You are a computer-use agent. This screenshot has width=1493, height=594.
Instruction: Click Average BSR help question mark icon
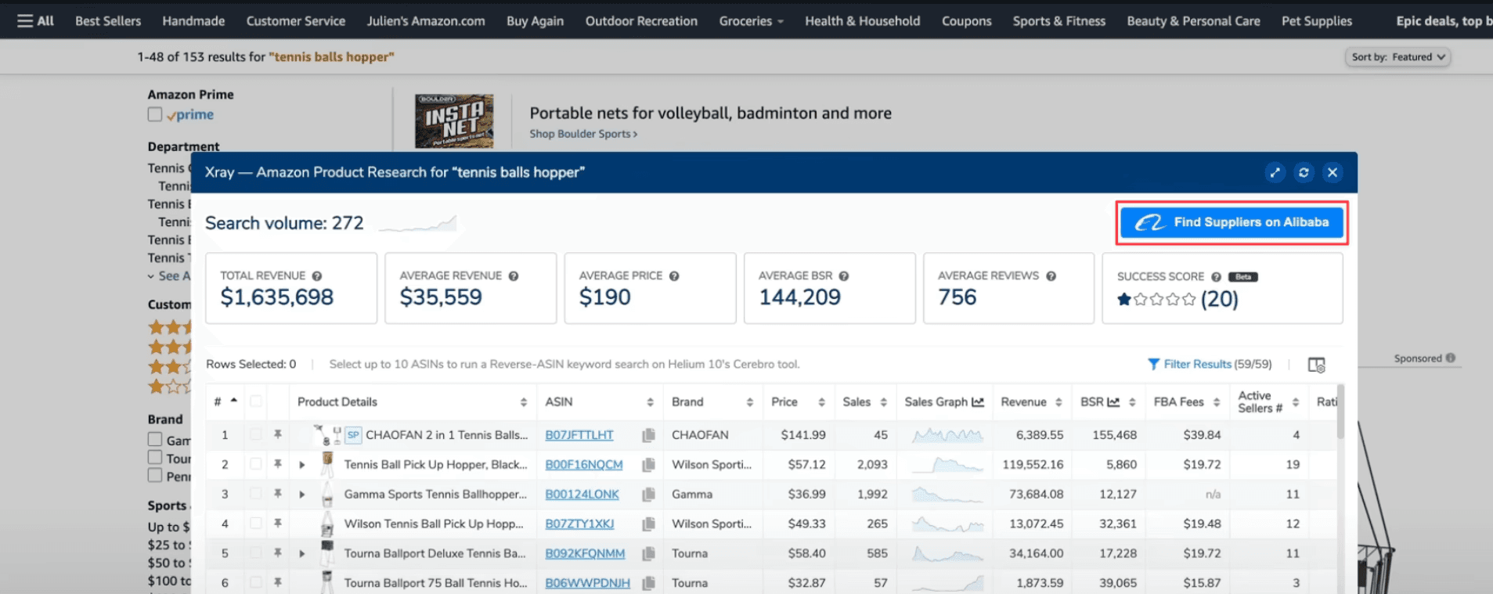click(x=844, y=276)
